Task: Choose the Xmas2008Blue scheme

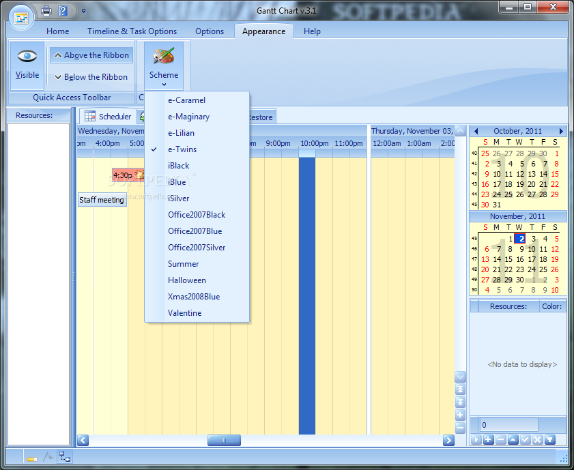Action: [x=197, y=297]
